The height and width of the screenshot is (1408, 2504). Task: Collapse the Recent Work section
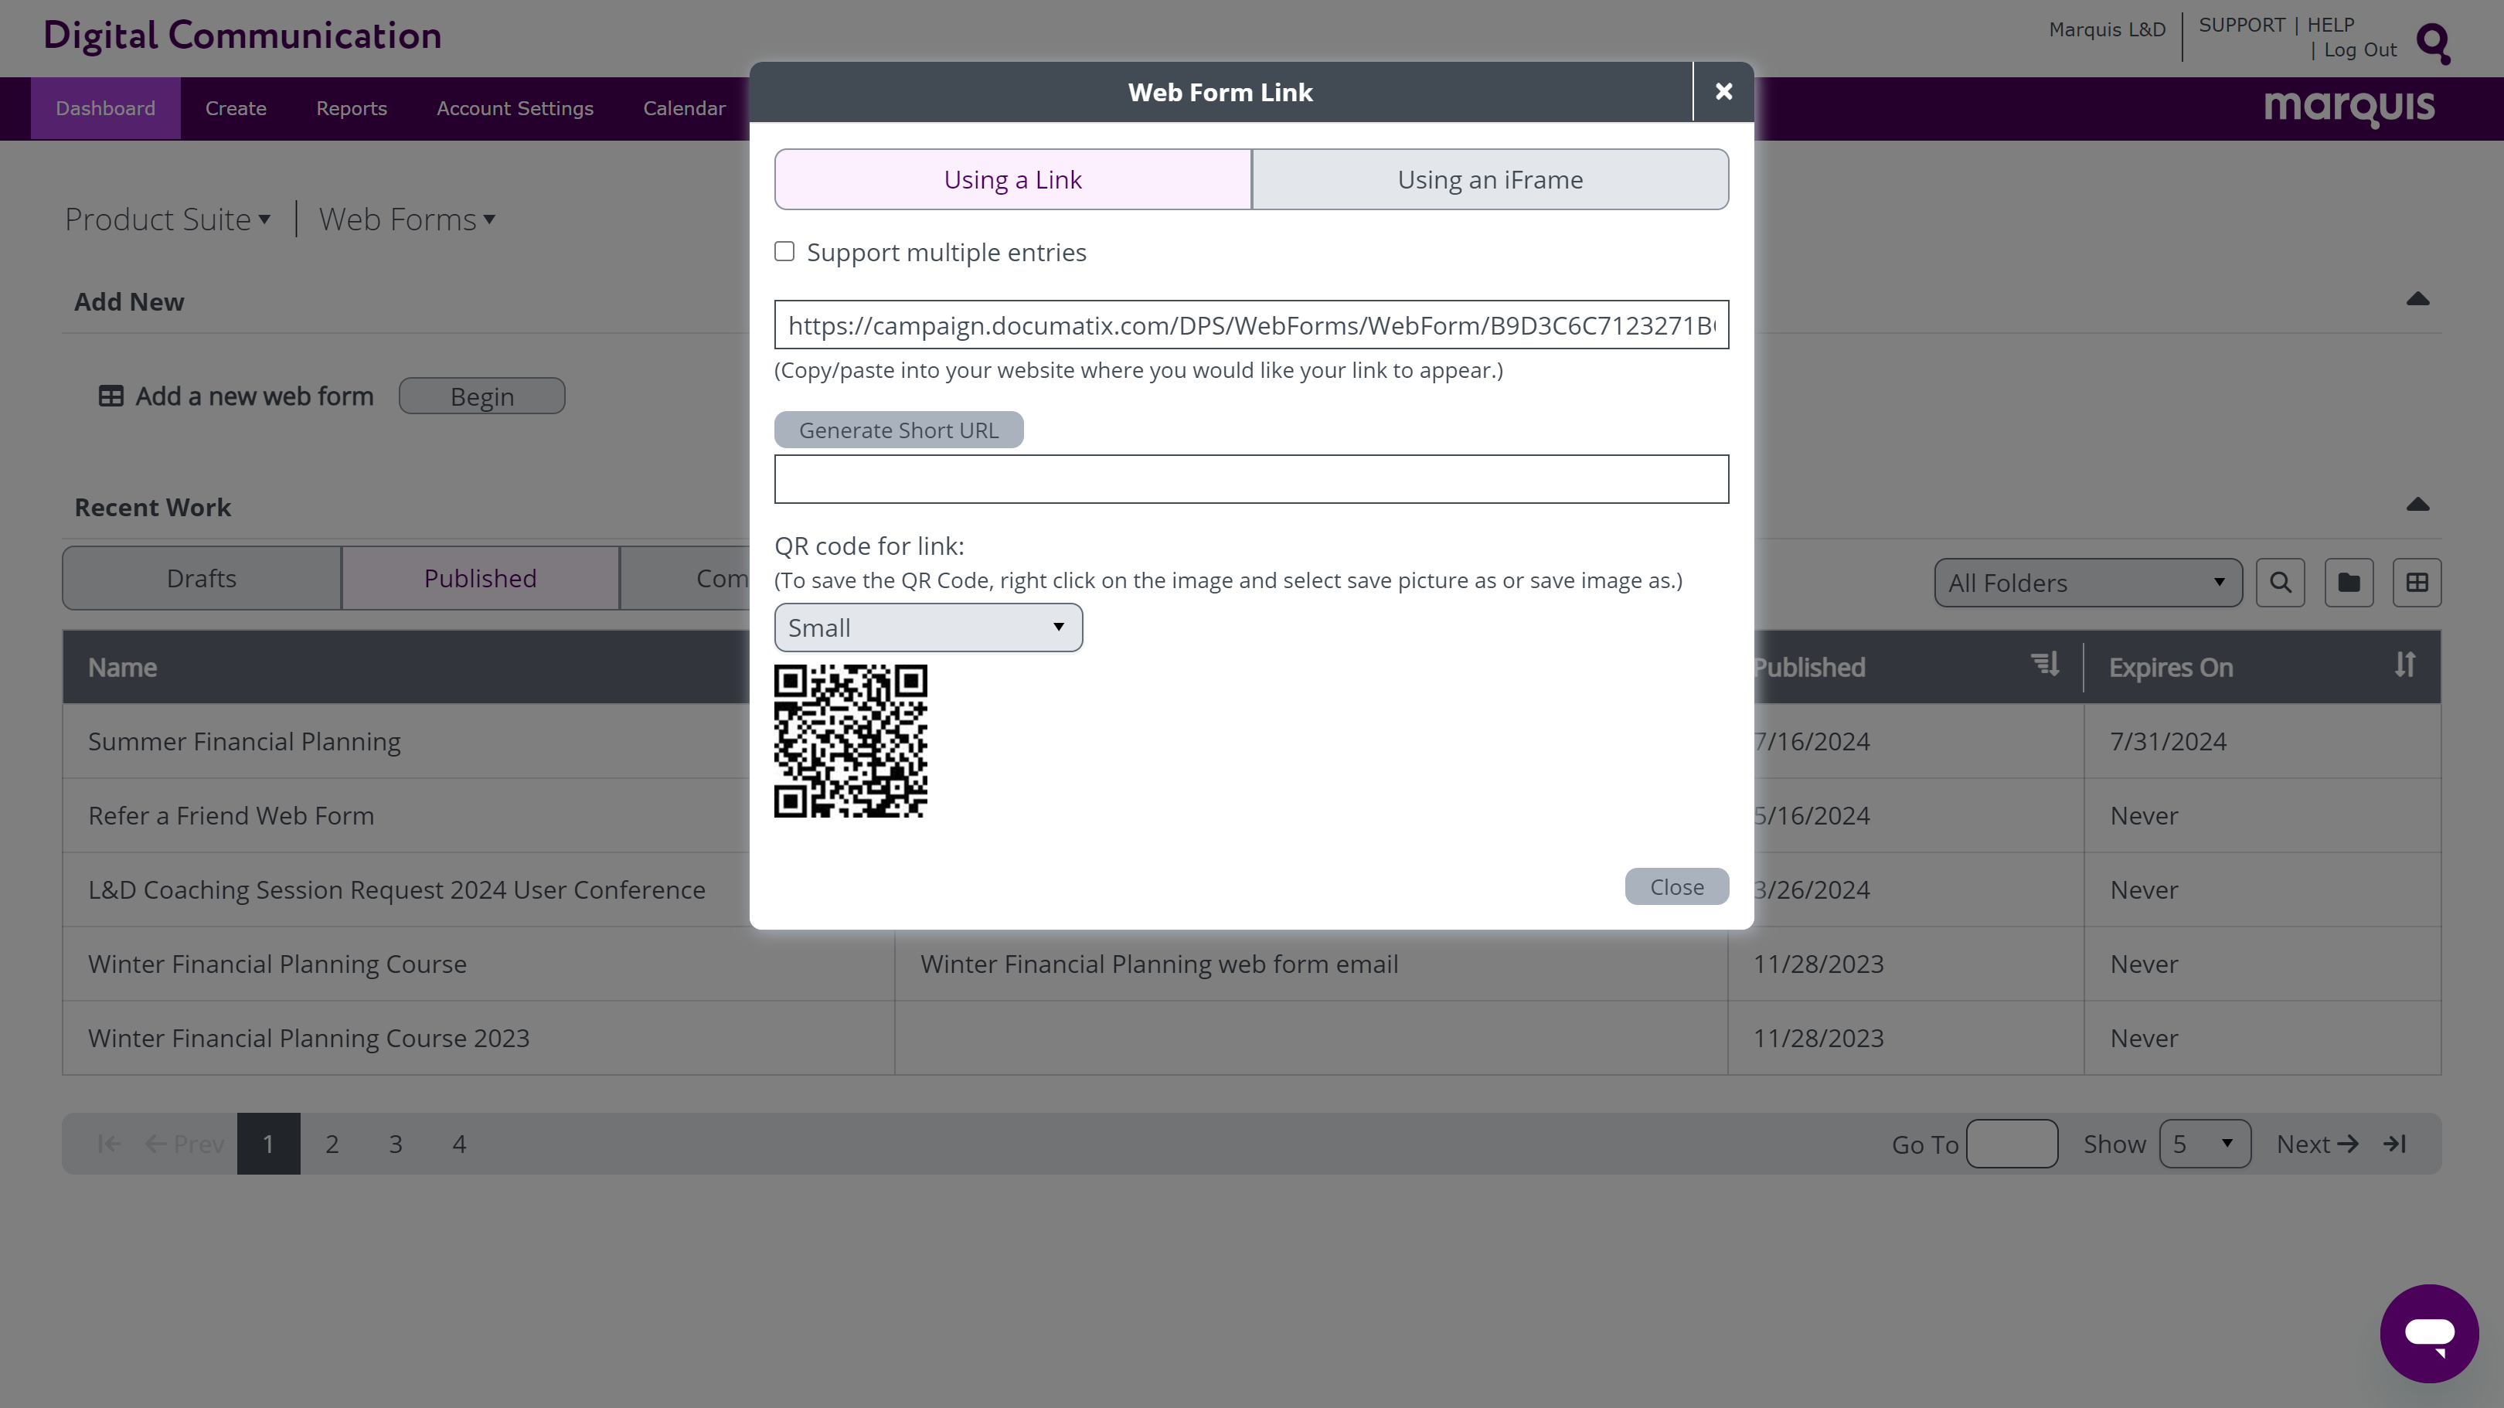[2417, 505]
